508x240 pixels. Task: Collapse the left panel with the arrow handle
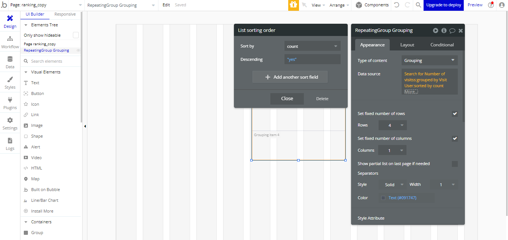(x=85, y=126)
